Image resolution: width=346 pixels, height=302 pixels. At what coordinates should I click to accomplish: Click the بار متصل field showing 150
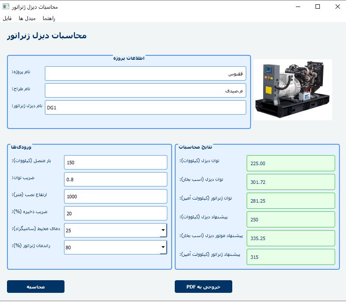point(115,163)
